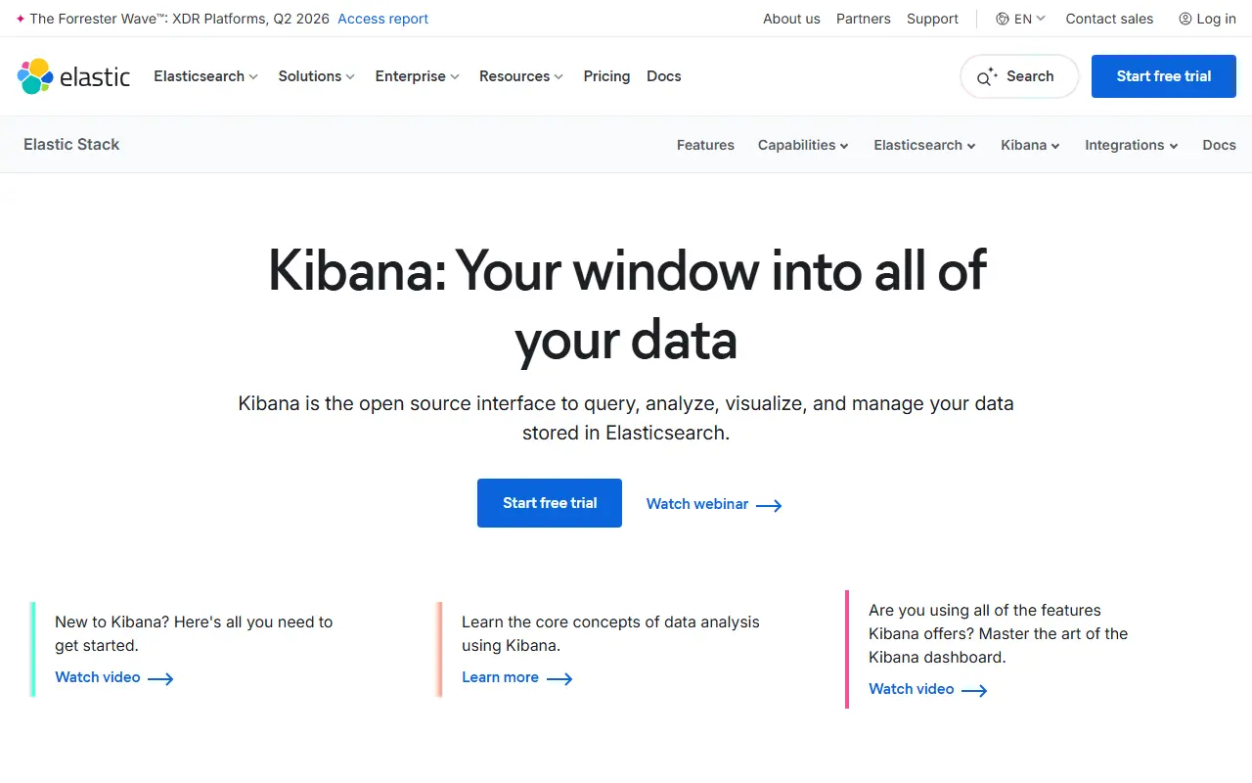Image resolution: width=1252 pixels, height=783 pixels.
Task: Open Docs in the main navigation
Action: pos(664,76)
